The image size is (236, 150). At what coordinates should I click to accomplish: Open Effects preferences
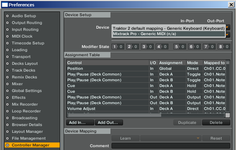(18, 98)
